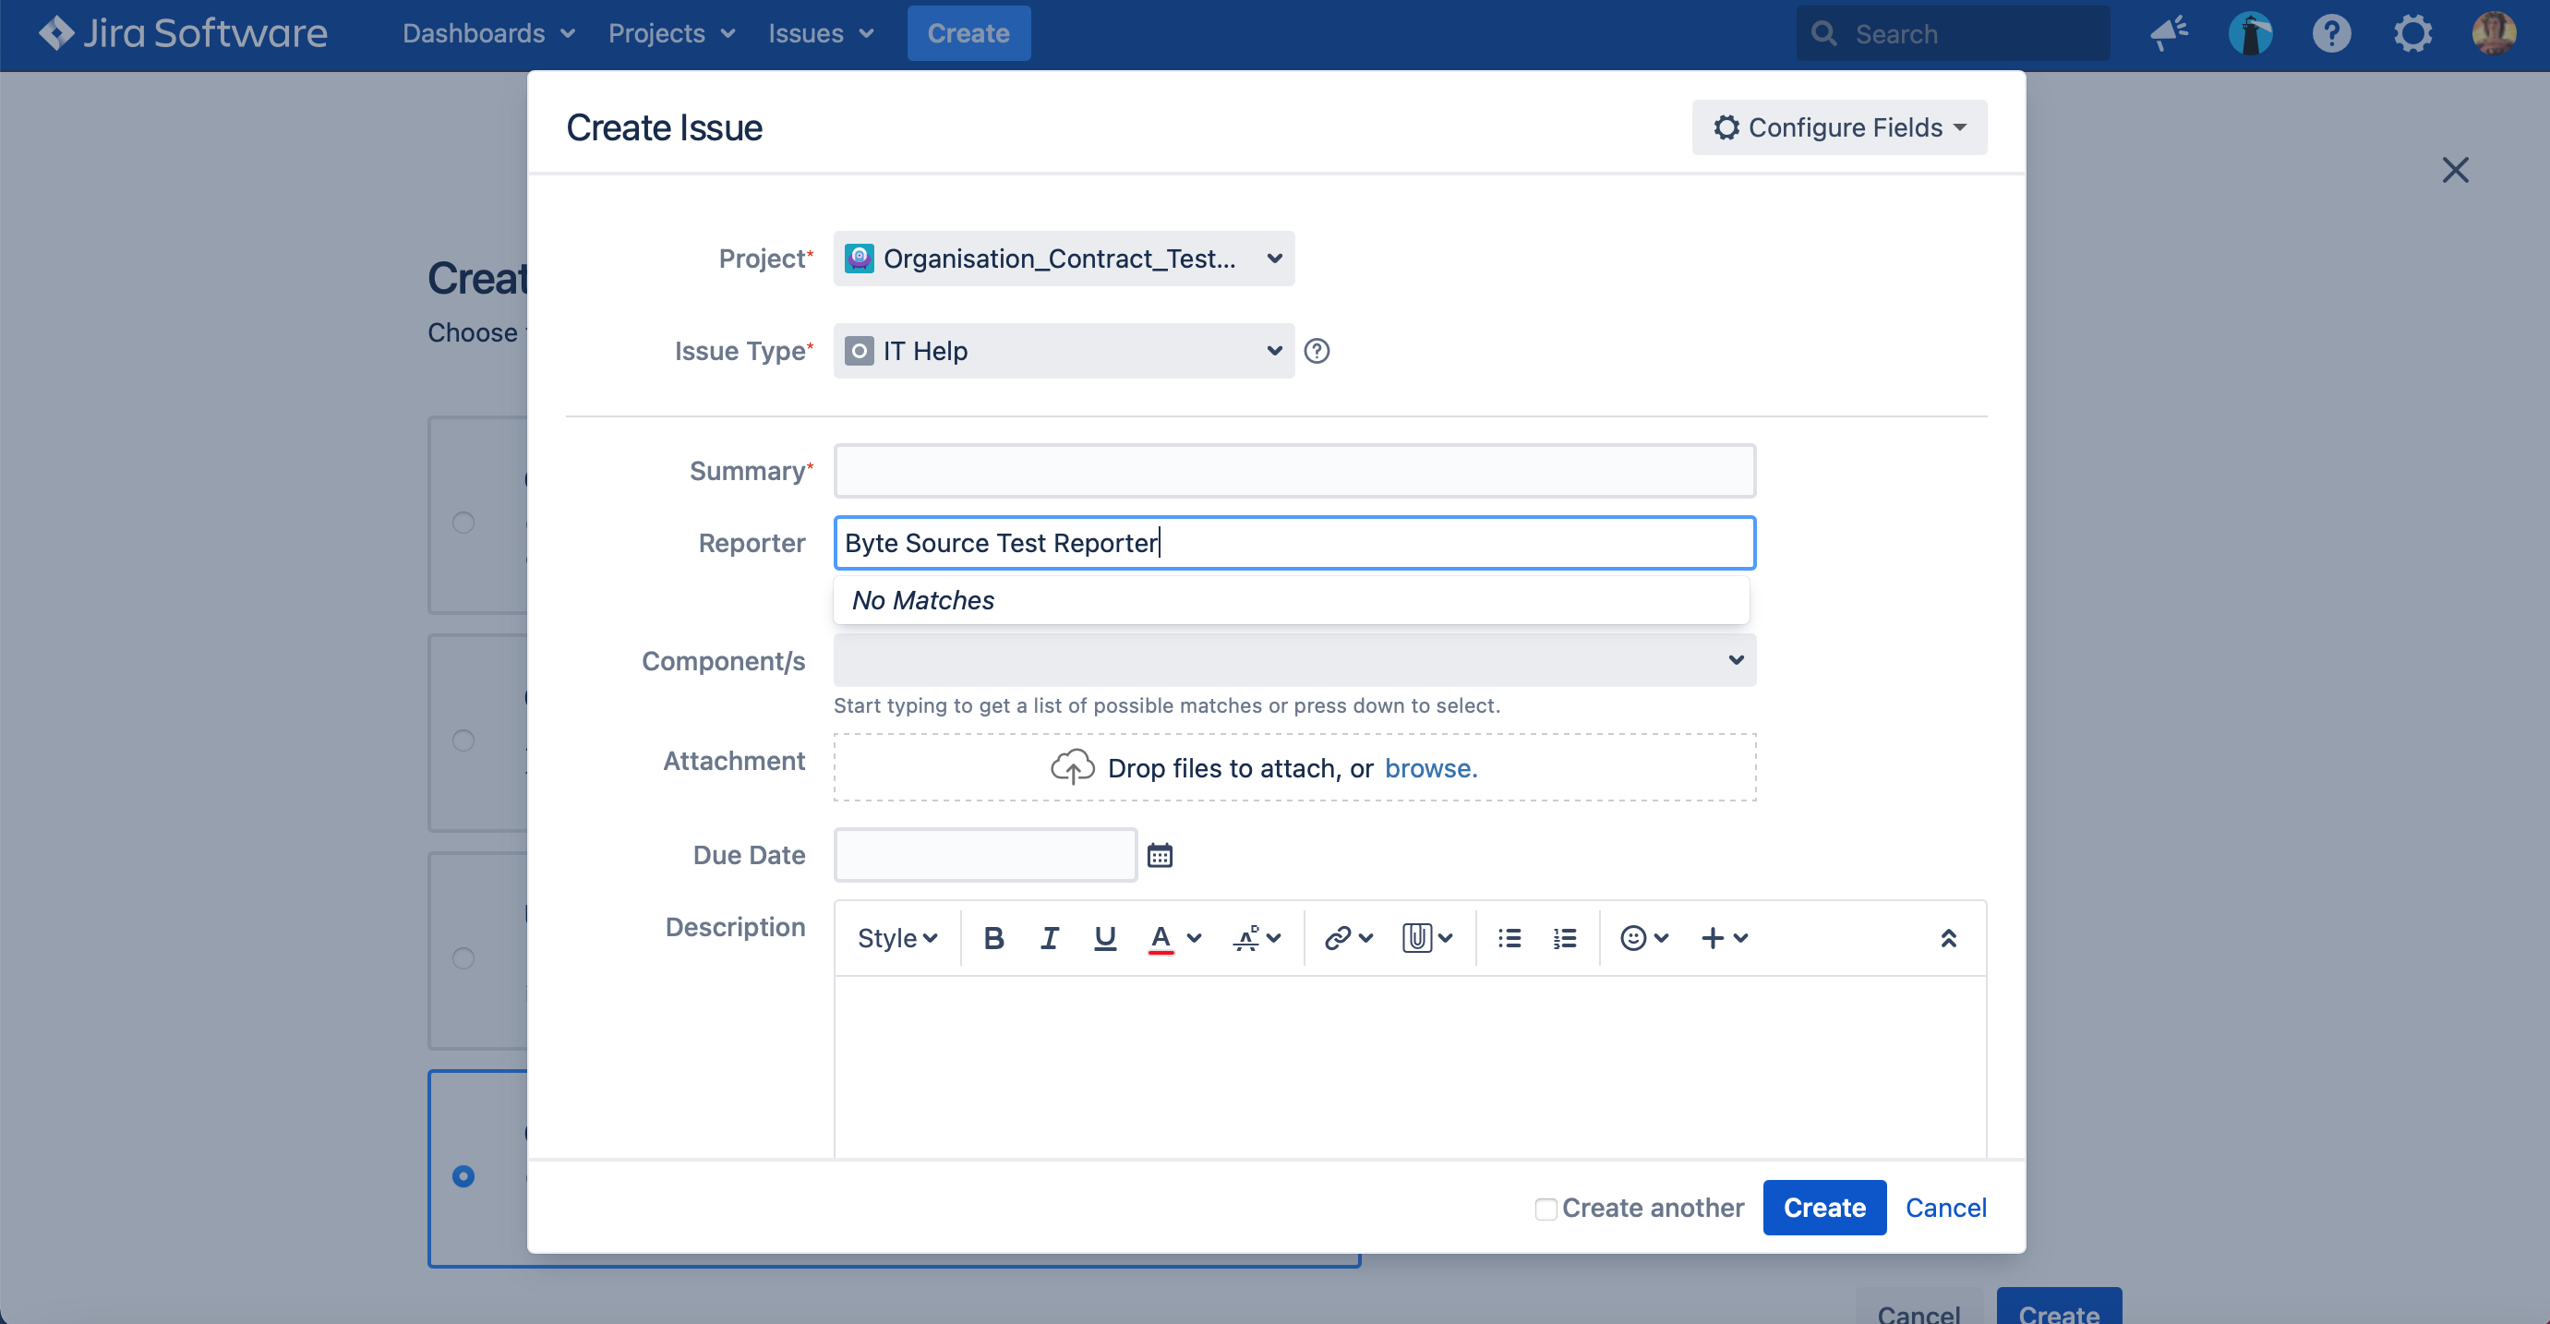This screenshot has width=2550, height=1324.
Task: Open the Project dropdown
Action: pyautogui.click(x=1064, y=259)
